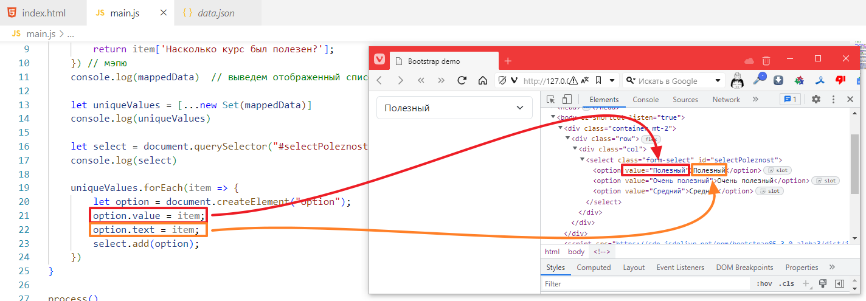Reload the page with the browser refresh icon

click(462, 80)
